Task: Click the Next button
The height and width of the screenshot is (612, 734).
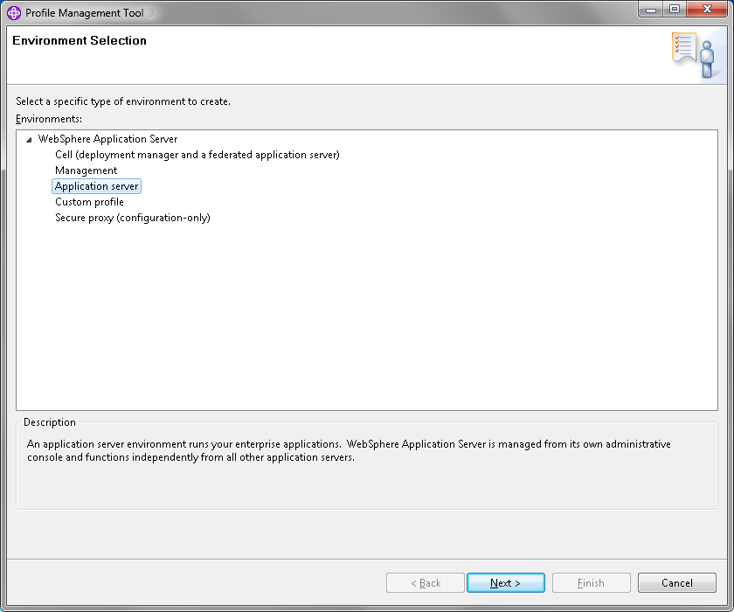Action: [506, 583]
